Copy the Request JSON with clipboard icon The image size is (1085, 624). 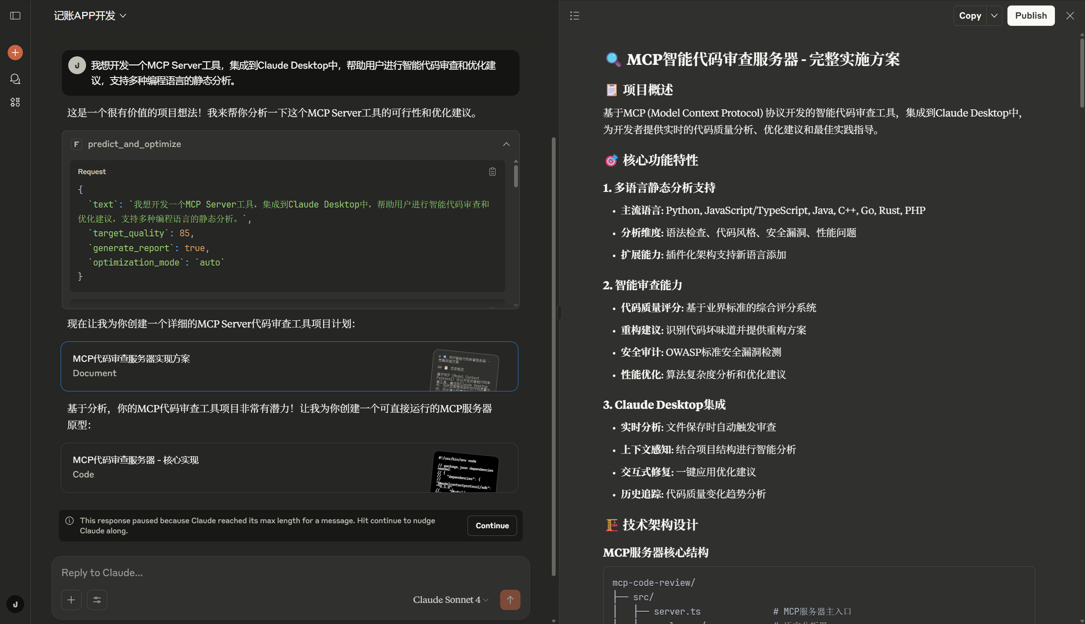point(492,172)
